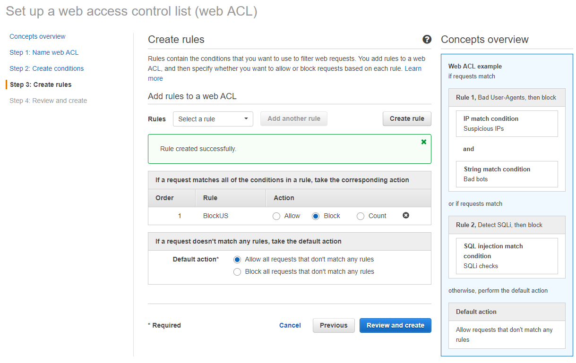Remove the BlockUS rule using the X icon
The image size is (576, 363).
[x=405, y=215]
